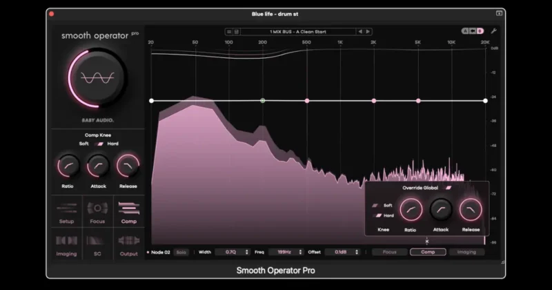The width and height of the screenshot is (552, 290).
Task: Switch to the bottom Focus tab
Action: [x=389, y=252]
